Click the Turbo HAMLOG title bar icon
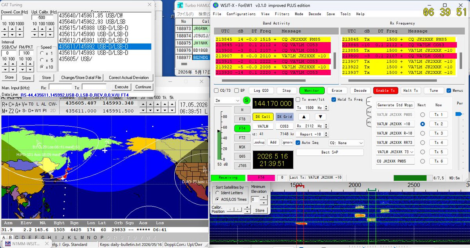Screen dimensions: 470x248 tap(180, 5)
